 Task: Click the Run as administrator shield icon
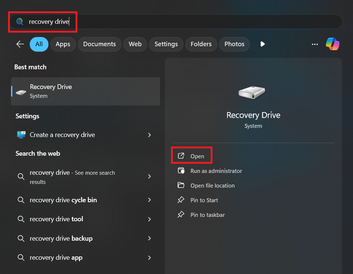[181, 171]
